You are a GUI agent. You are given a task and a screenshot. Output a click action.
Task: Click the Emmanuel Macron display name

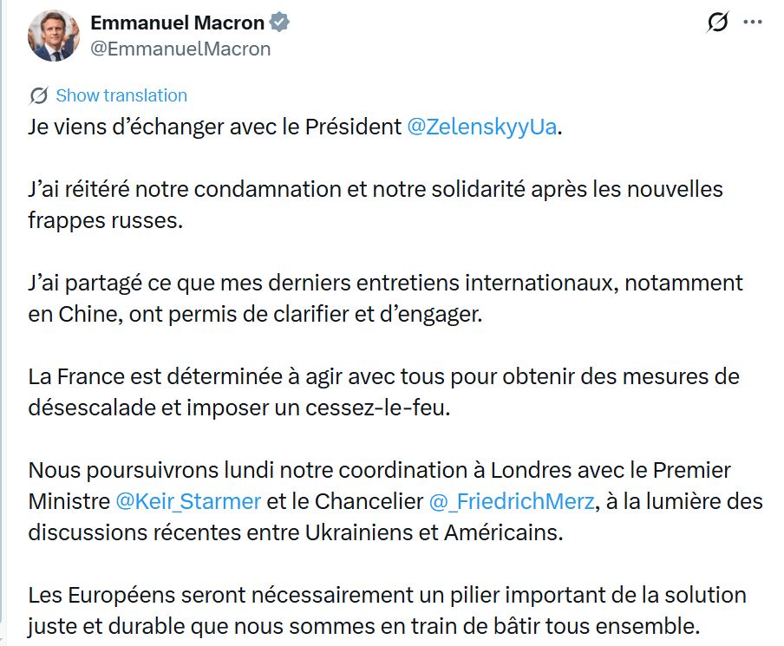pos(179,23)
